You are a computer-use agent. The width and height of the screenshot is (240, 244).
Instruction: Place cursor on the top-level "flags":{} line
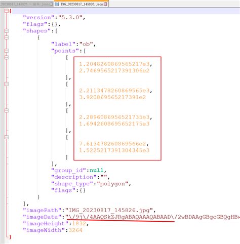pos(42,24)
